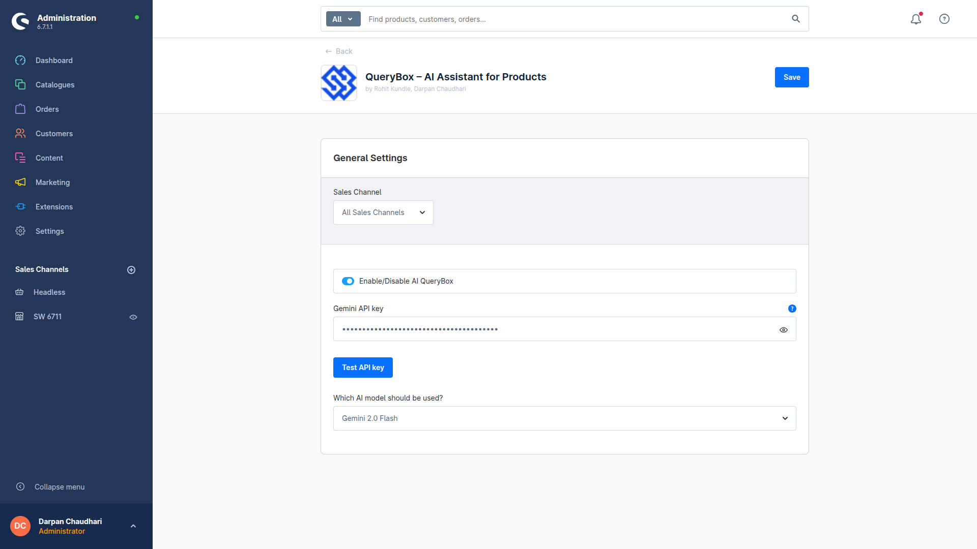Viewport: 977px width, 549px height.
Task: View SW 6711 storefront eye icon
Action: pos(133,317)
